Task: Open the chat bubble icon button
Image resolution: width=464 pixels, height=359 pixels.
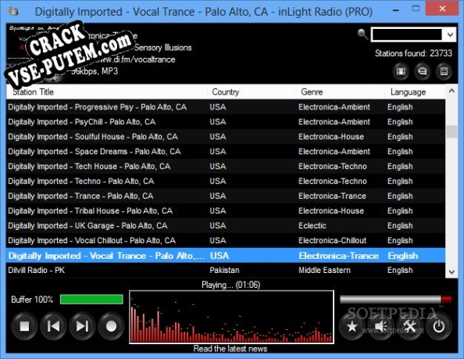Action: (x=423, y=71)
